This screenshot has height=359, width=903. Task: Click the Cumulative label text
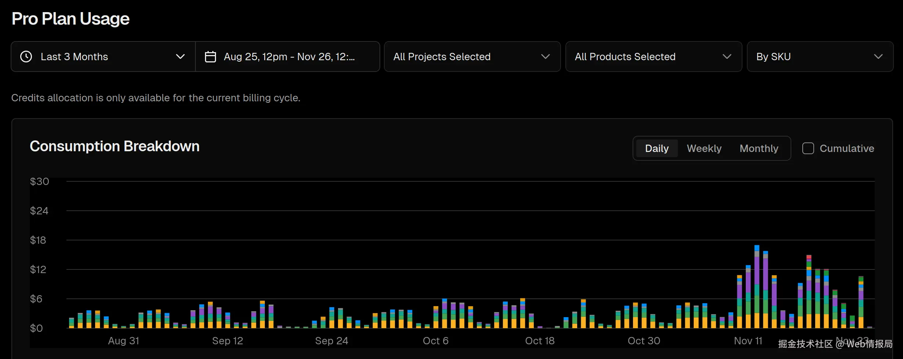(x=847, y=148)
